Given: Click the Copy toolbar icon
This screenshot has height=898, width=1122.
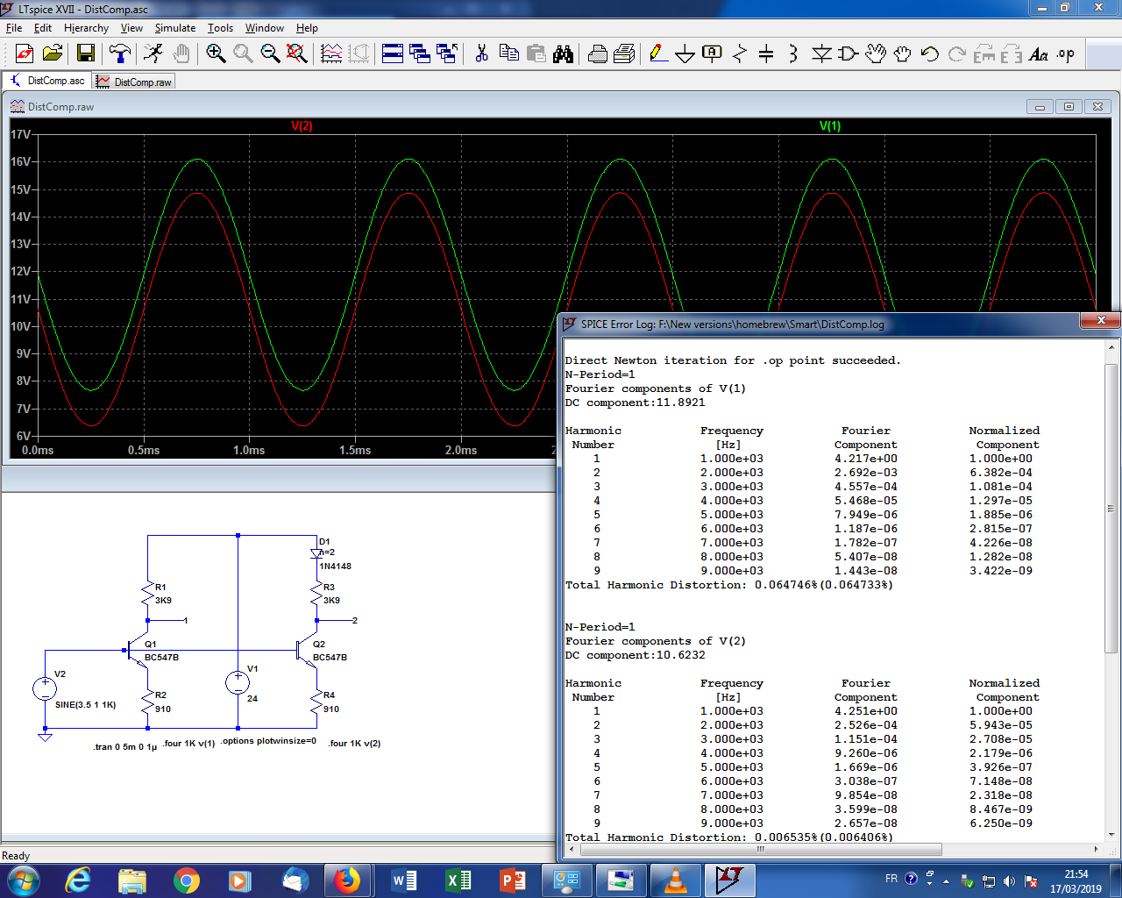Looking at the screenshot, I should (x=509, y=54).
